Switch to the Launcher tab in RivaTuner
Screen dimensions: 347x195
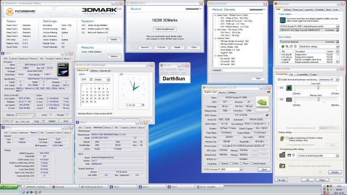coord(308,10)
